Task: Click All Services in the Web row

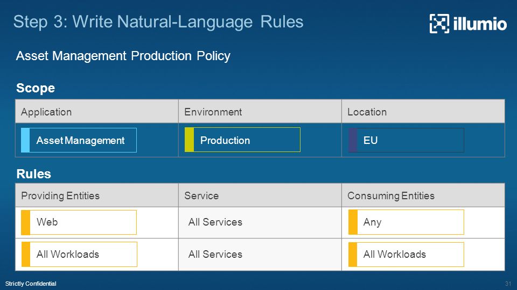Action: click(215, 222)
